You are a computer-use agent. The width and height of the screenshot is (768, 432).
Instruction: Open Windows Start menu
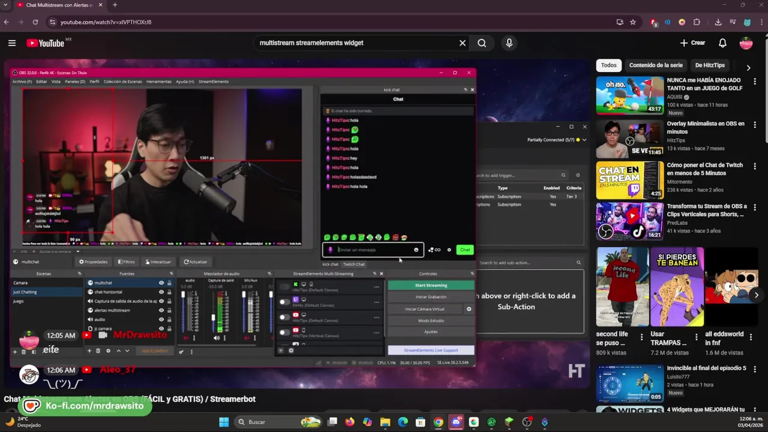224,422
